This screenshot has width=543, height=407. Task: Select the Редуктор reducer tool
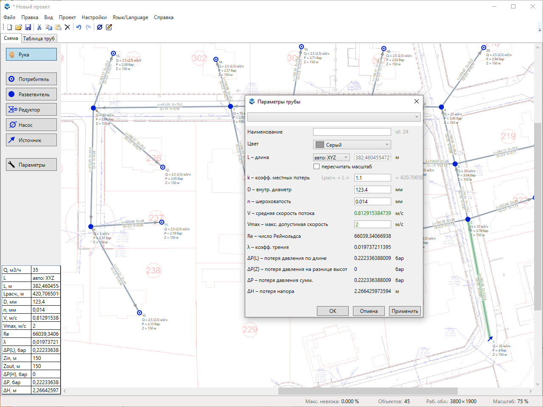[31, 109]
